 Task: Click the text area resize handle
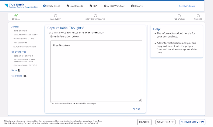[x=140, y=100]
